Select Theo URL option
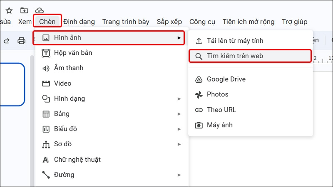The width and height of the screenshot is (333, 187). [x=251, y=110]
